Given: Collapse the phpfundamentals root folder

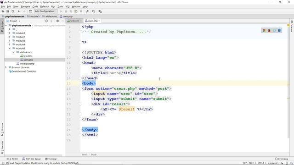Looking at the screenshot, I should [6, 25].
